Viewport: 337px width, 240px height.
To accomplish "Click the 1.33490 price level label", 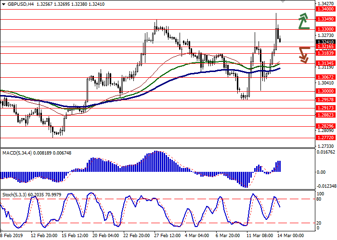I will point(325,19).
